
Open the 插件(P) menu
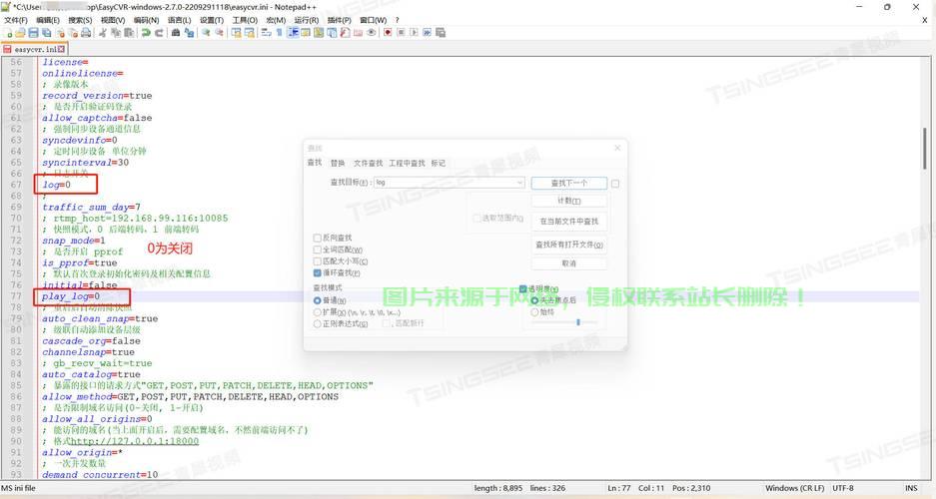tap(339, 20)
